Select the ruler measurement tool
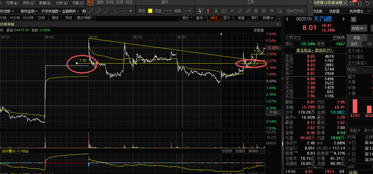This screenshot has width=373, height=174. click(x=240, y=11)
